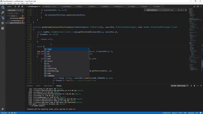
Task: Change file encoding UTF-8 in status bar
Action: tap(180, 113)
